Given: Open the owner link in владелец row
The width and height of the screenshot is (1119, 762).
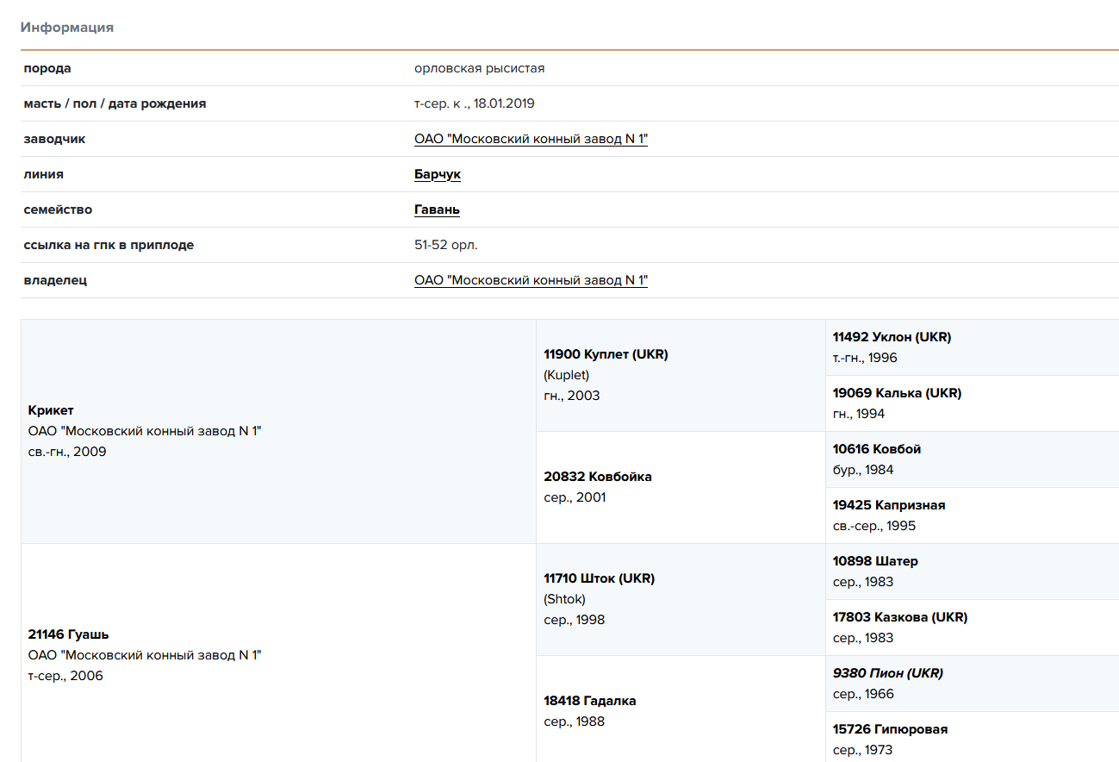Looking at the screenshot, I should point(531,280).
